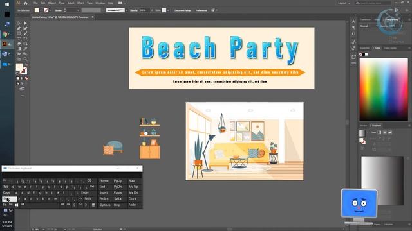Set toolbar paint mode to Gradient

tap(22, 78)
